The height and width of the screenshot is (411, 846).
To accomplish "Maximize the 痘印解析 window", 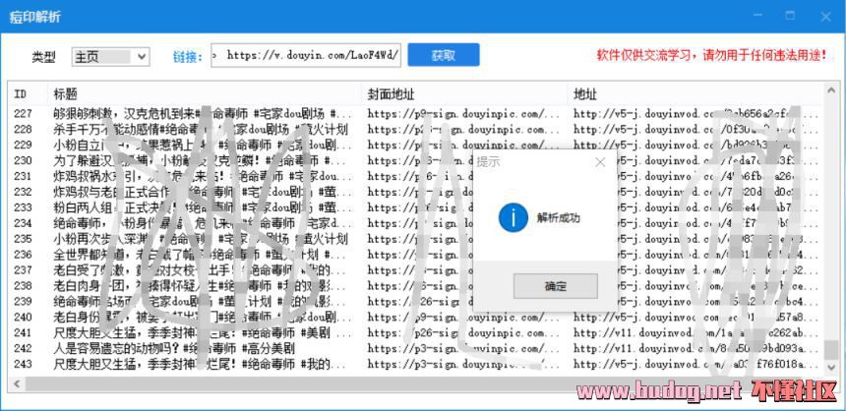I will [x=791, y=16].
